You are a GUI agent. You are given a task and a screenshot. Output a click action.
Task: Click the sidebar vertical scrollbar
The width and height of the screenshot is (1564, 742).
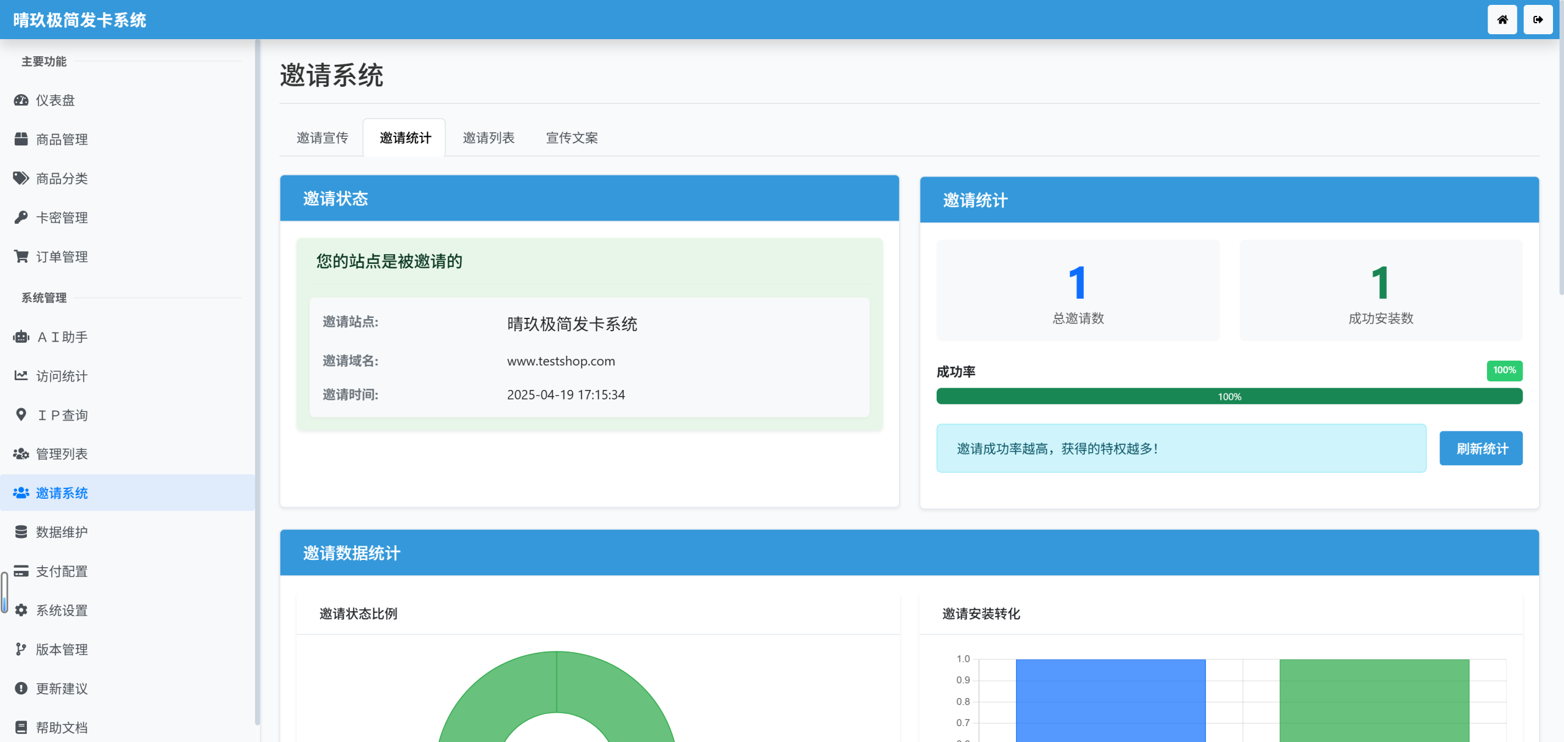pyautogui.click(x=257, y=382)
